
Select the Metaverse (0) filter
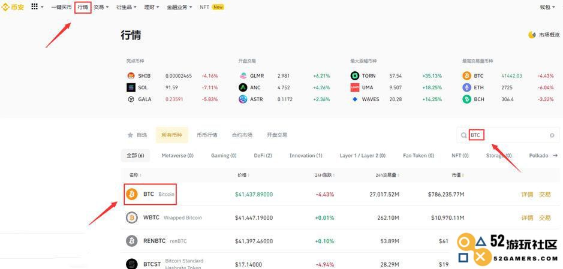click(x=177, y=156)
